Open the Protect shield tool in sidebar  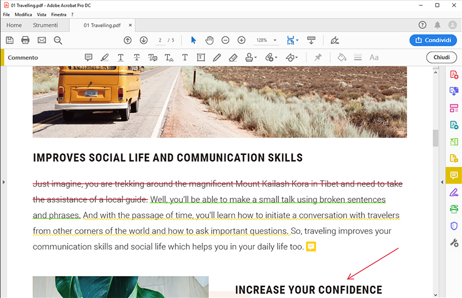454,226
